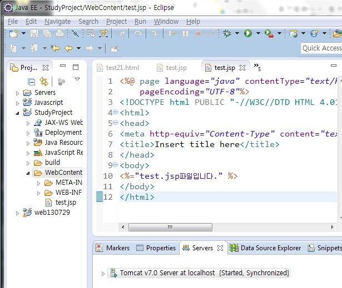Click the Quick Access search field
342x288 pixels.
(321, 48)
